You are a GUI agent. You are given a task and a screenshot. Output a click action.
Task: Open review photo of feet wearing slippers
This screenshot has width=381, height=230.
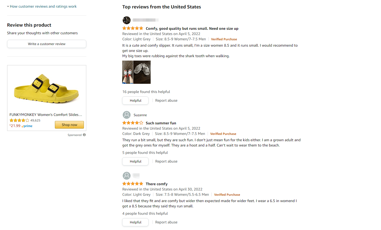pos(127,72)
